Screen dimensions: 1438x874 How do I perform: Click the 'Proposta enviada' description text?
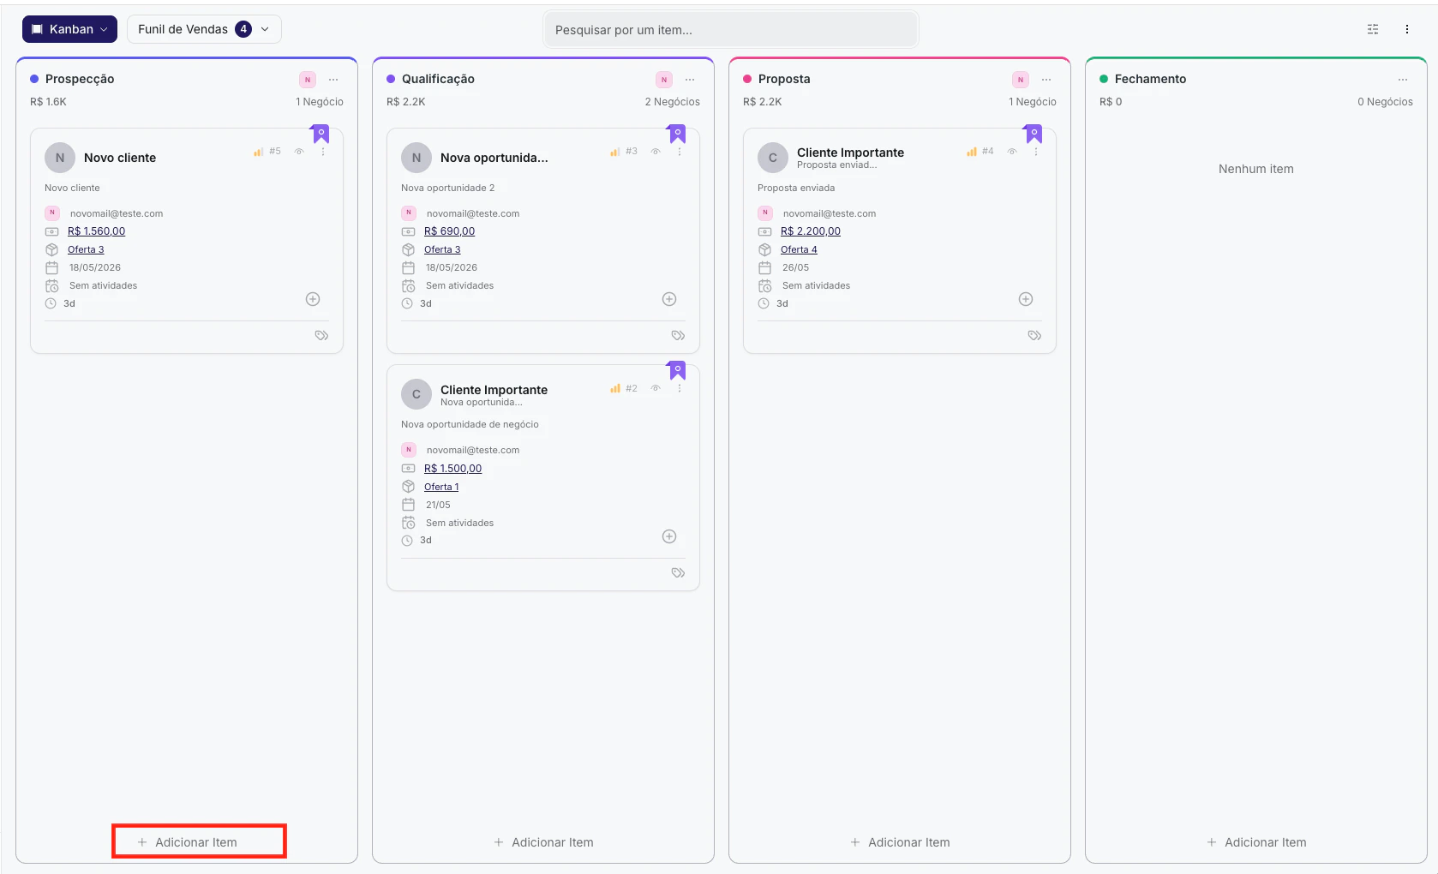796,188
